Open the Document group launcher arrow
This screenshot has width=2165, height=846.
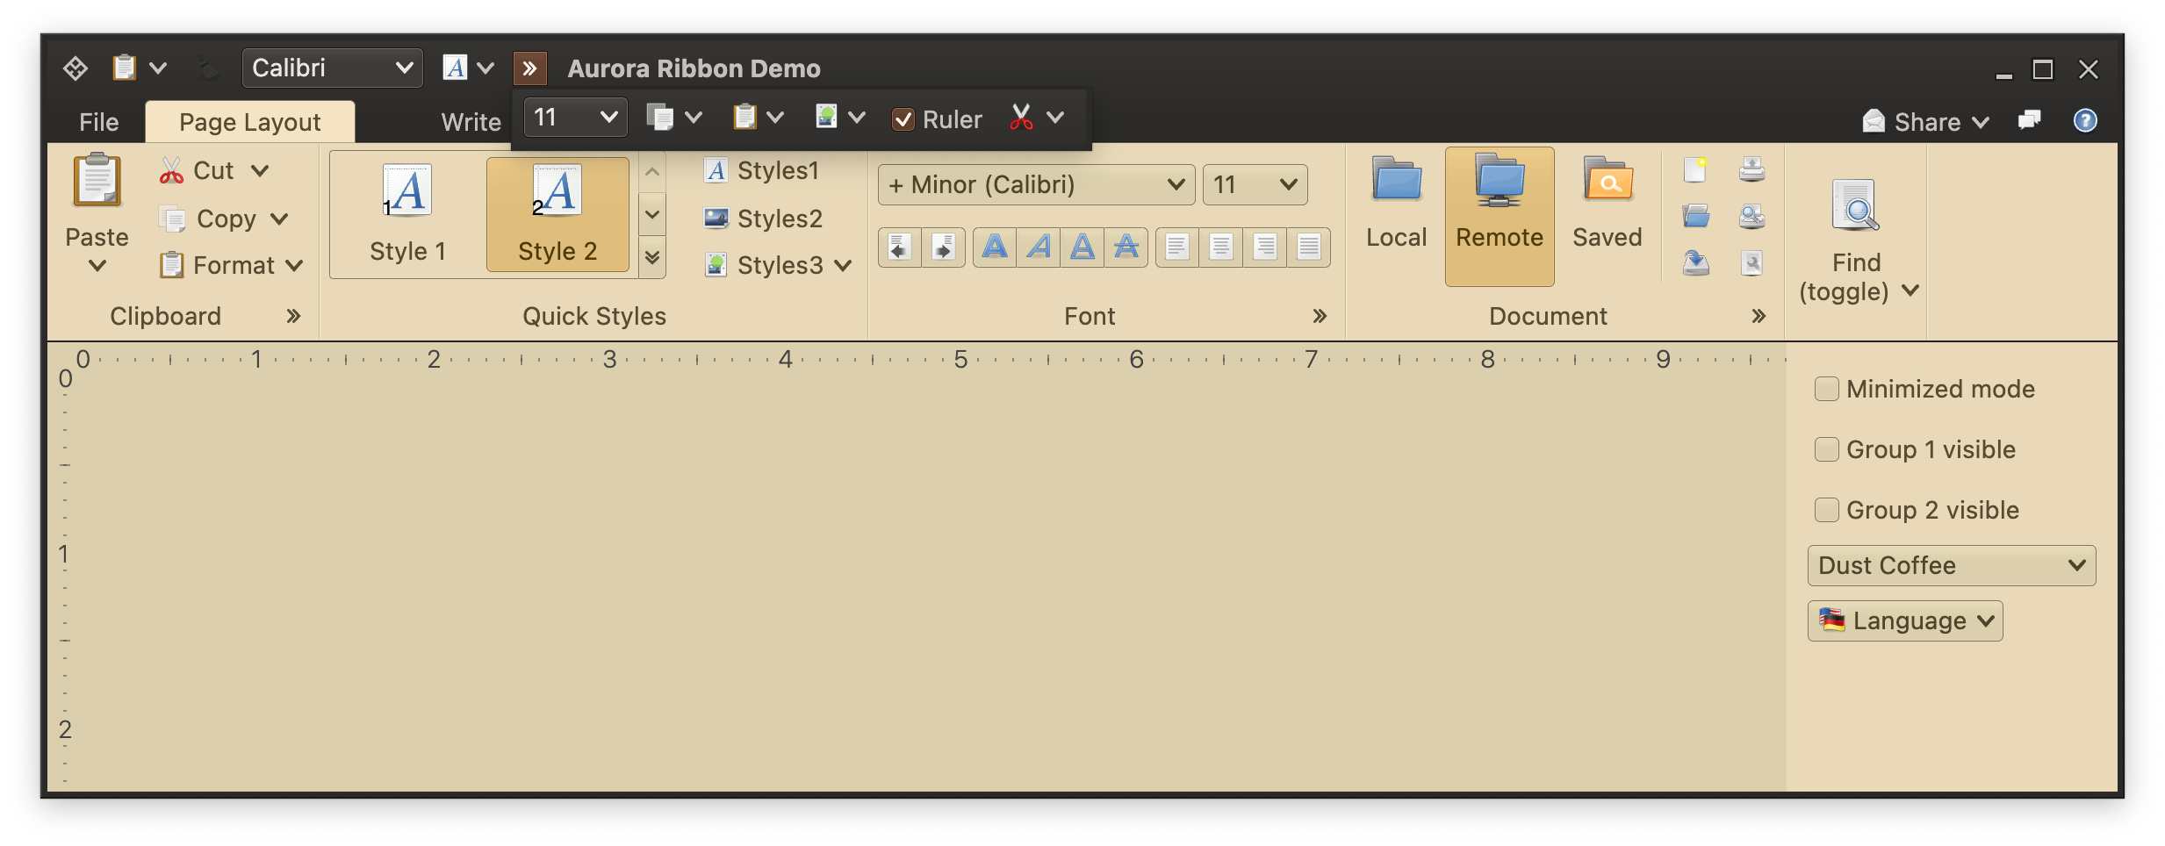[x=1759, y=316]
